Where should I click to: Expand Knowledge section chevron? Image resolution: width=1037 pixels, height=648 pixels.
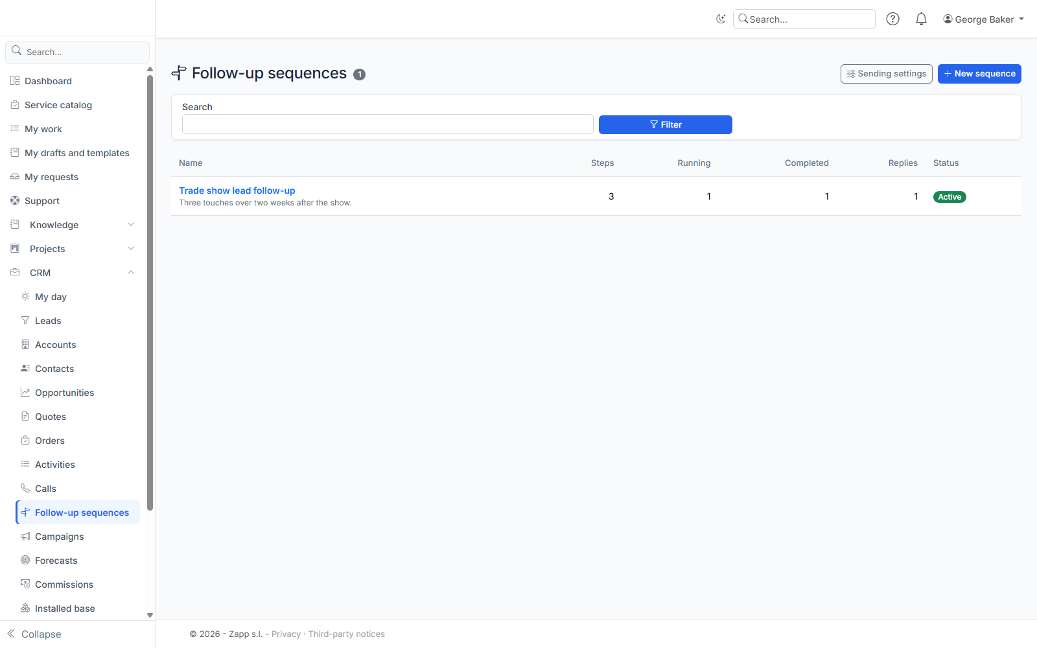[x=131, y=224]
